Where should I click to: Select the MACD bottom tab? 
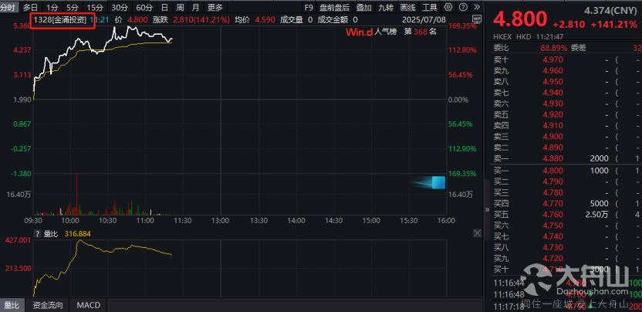click(89, 305)
